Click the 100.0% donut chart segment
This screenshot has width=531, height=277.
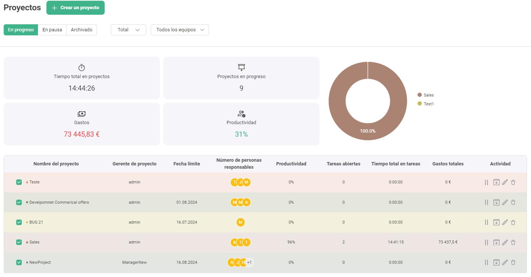pos(368,131)
